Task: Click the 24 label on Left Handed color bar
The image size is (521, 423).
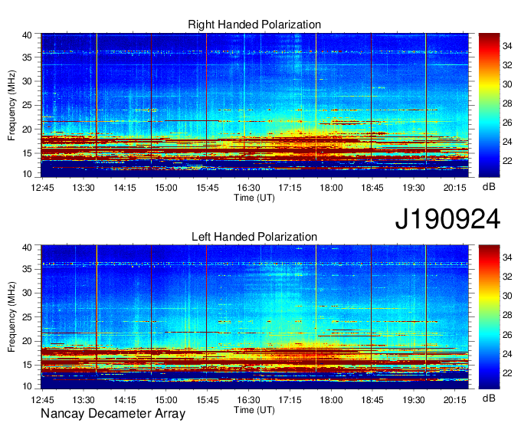Action: click(x=507, y=353)
